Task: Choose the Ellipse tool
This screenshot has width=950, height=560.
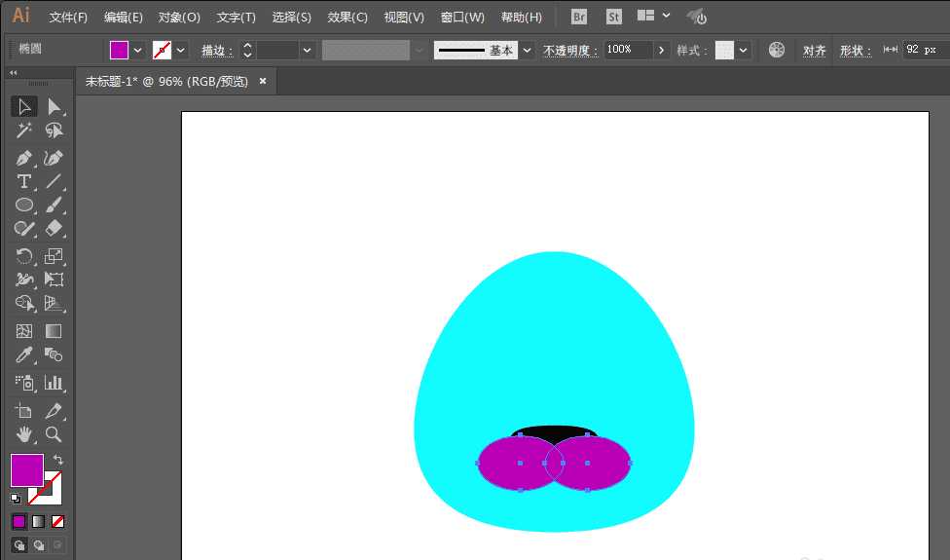Action: (23, 205)
